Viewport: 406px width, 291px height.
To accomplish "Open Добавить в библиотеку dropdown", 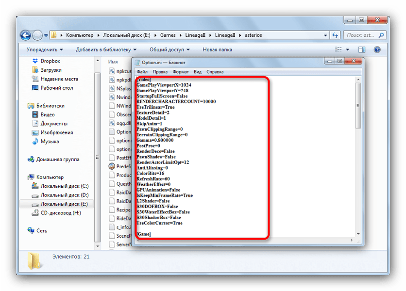I will [x=106, y=49].
